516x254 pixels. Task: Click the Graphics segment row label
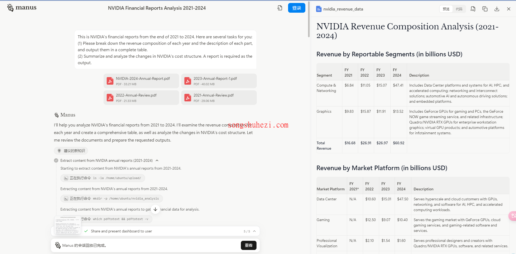pyautogui.click(x=324, y=111)
